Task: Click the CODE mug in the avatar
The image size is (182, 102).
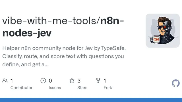Action: [156, 39]
